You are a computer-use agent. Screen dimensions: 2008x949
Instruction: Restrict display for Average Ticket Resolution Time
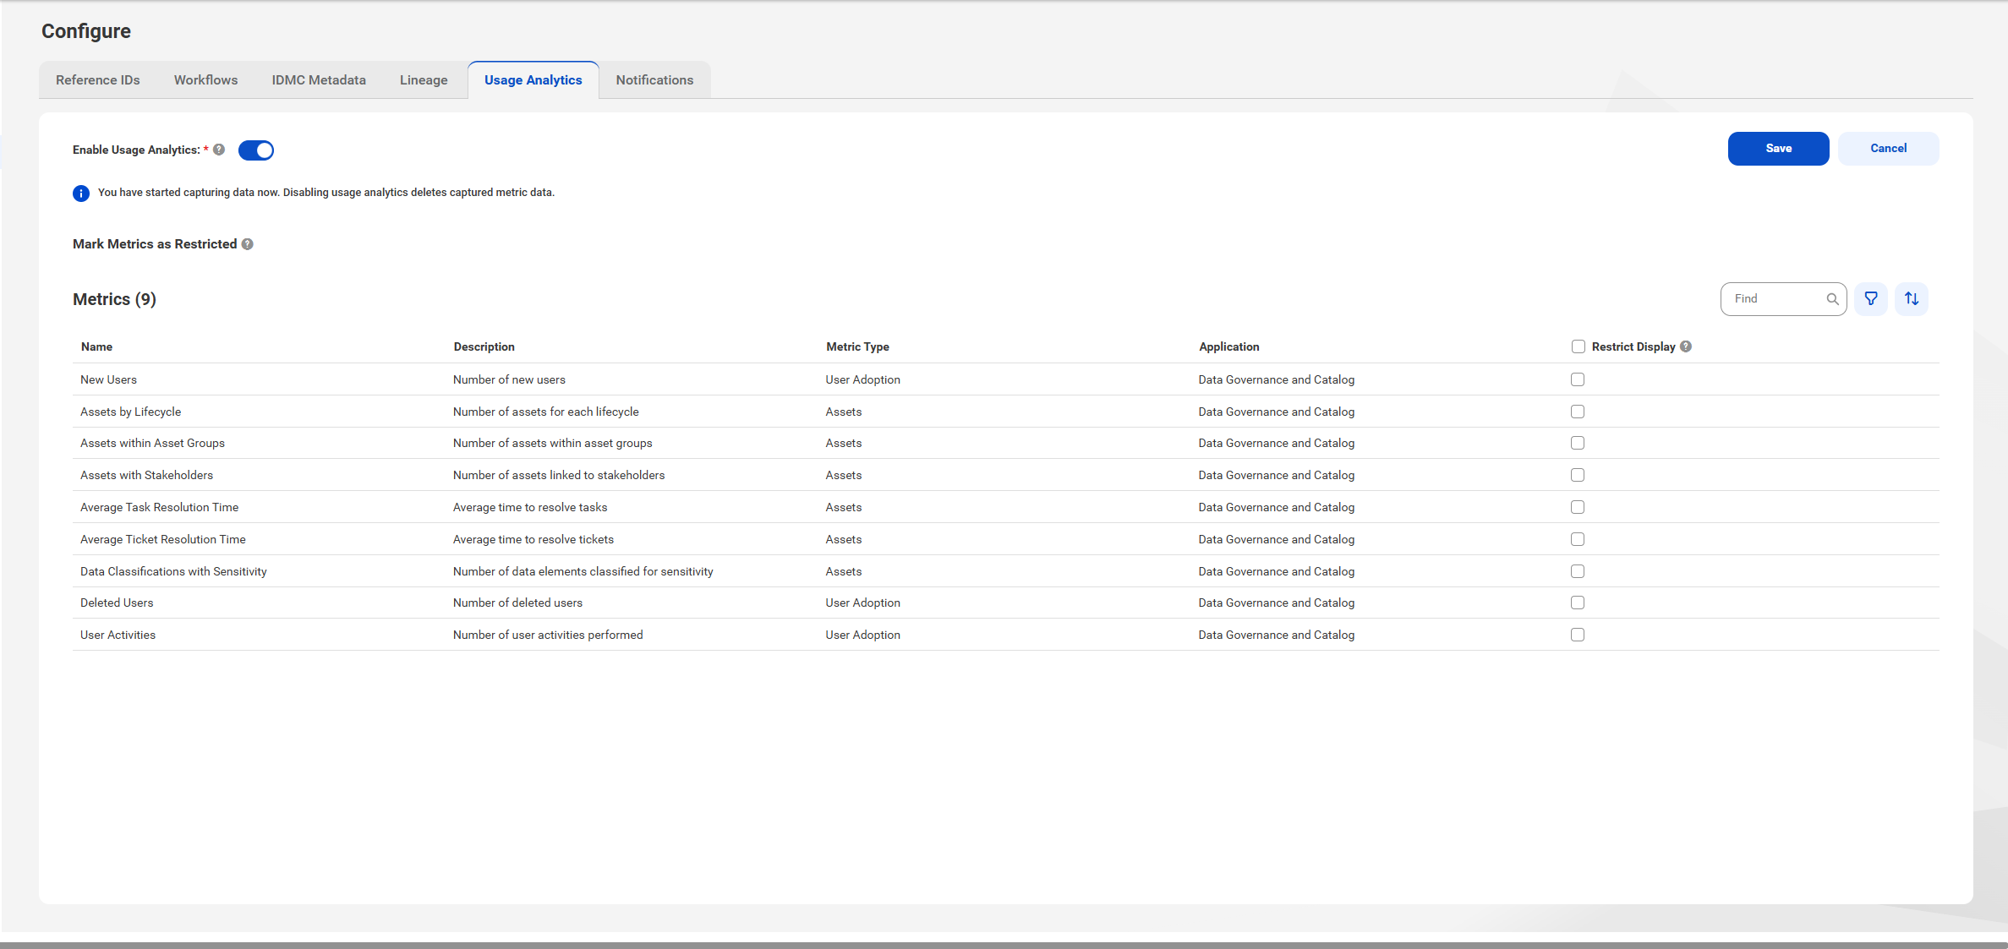click(x=1578, y=539)
